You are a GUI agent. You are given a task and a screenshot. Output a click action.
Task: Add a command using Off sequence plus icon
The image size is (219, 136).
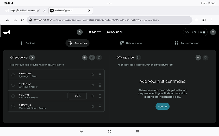[198, 57]
